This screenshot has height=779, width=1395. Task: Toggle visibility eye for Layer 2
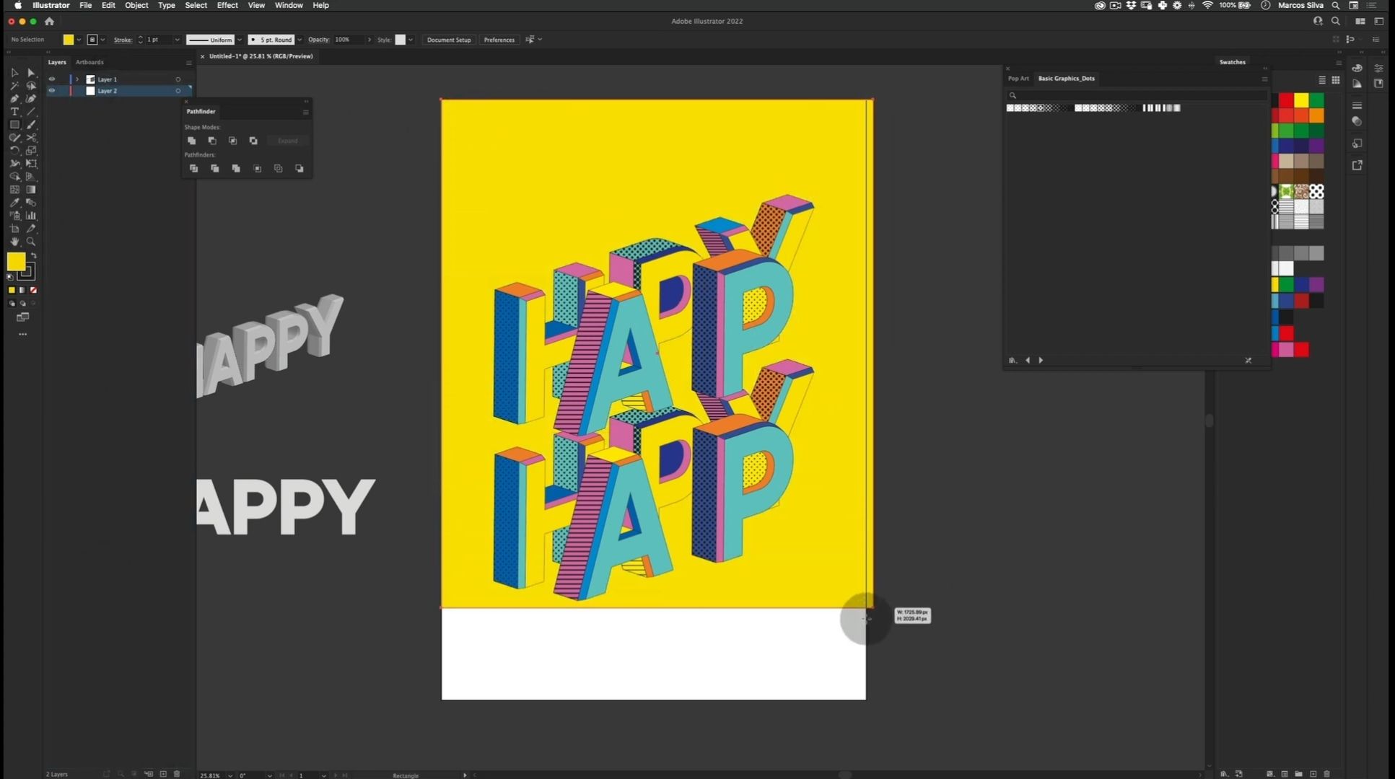pos(51,91)
